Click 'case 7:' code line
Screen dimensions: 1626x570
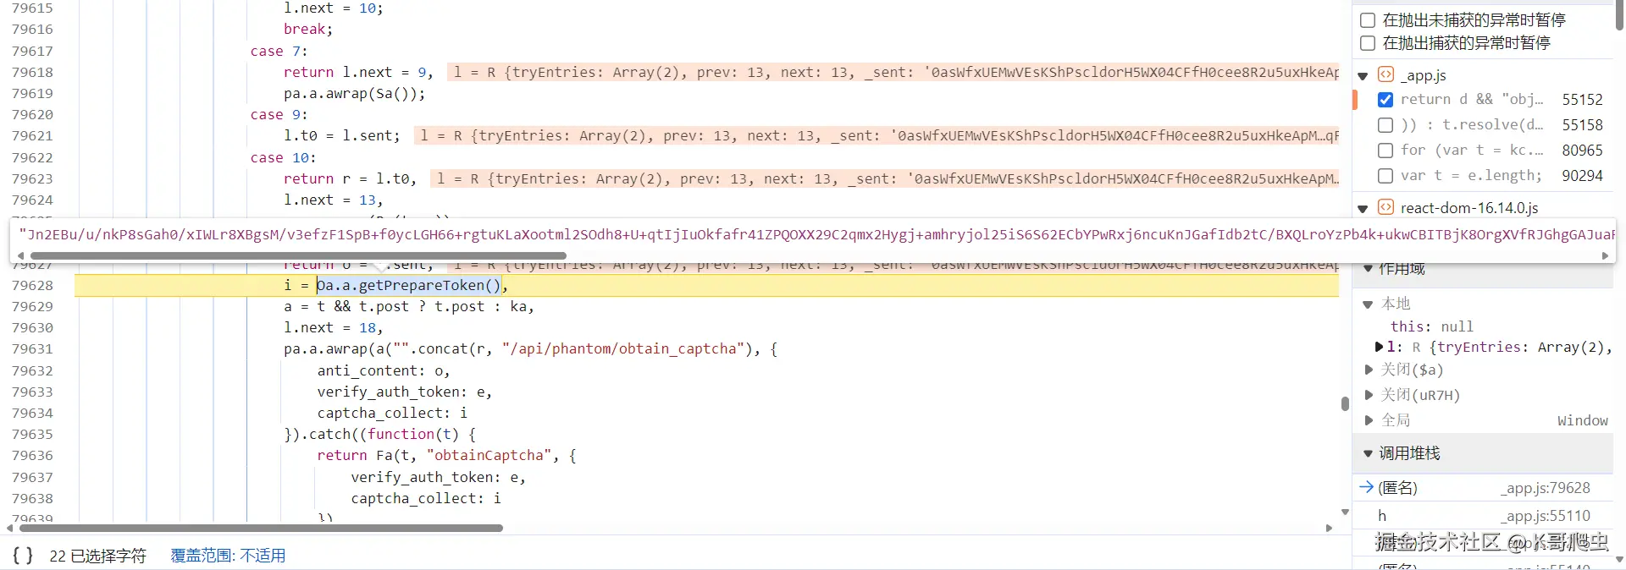coord(279,52)
